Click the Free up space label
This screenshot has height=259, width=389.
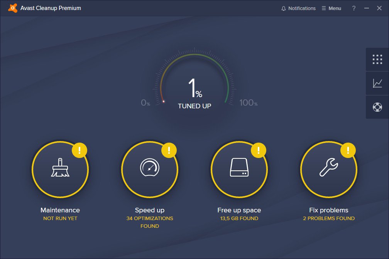pyautogui.click(x=239, y=210)
